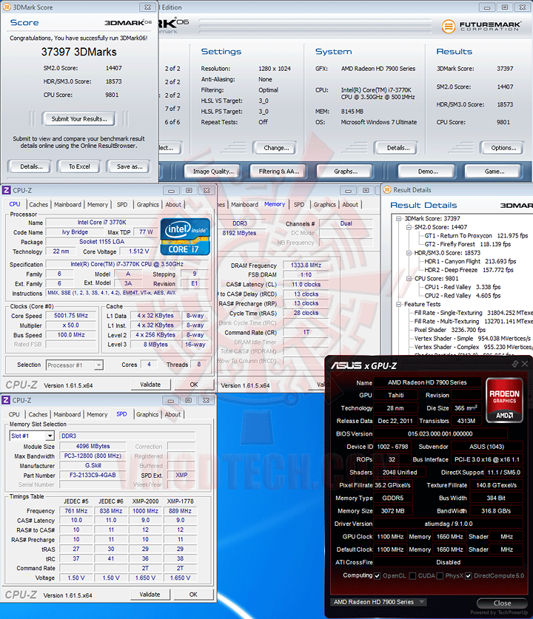Click Validate in CPU-Z SPD window

150,595
